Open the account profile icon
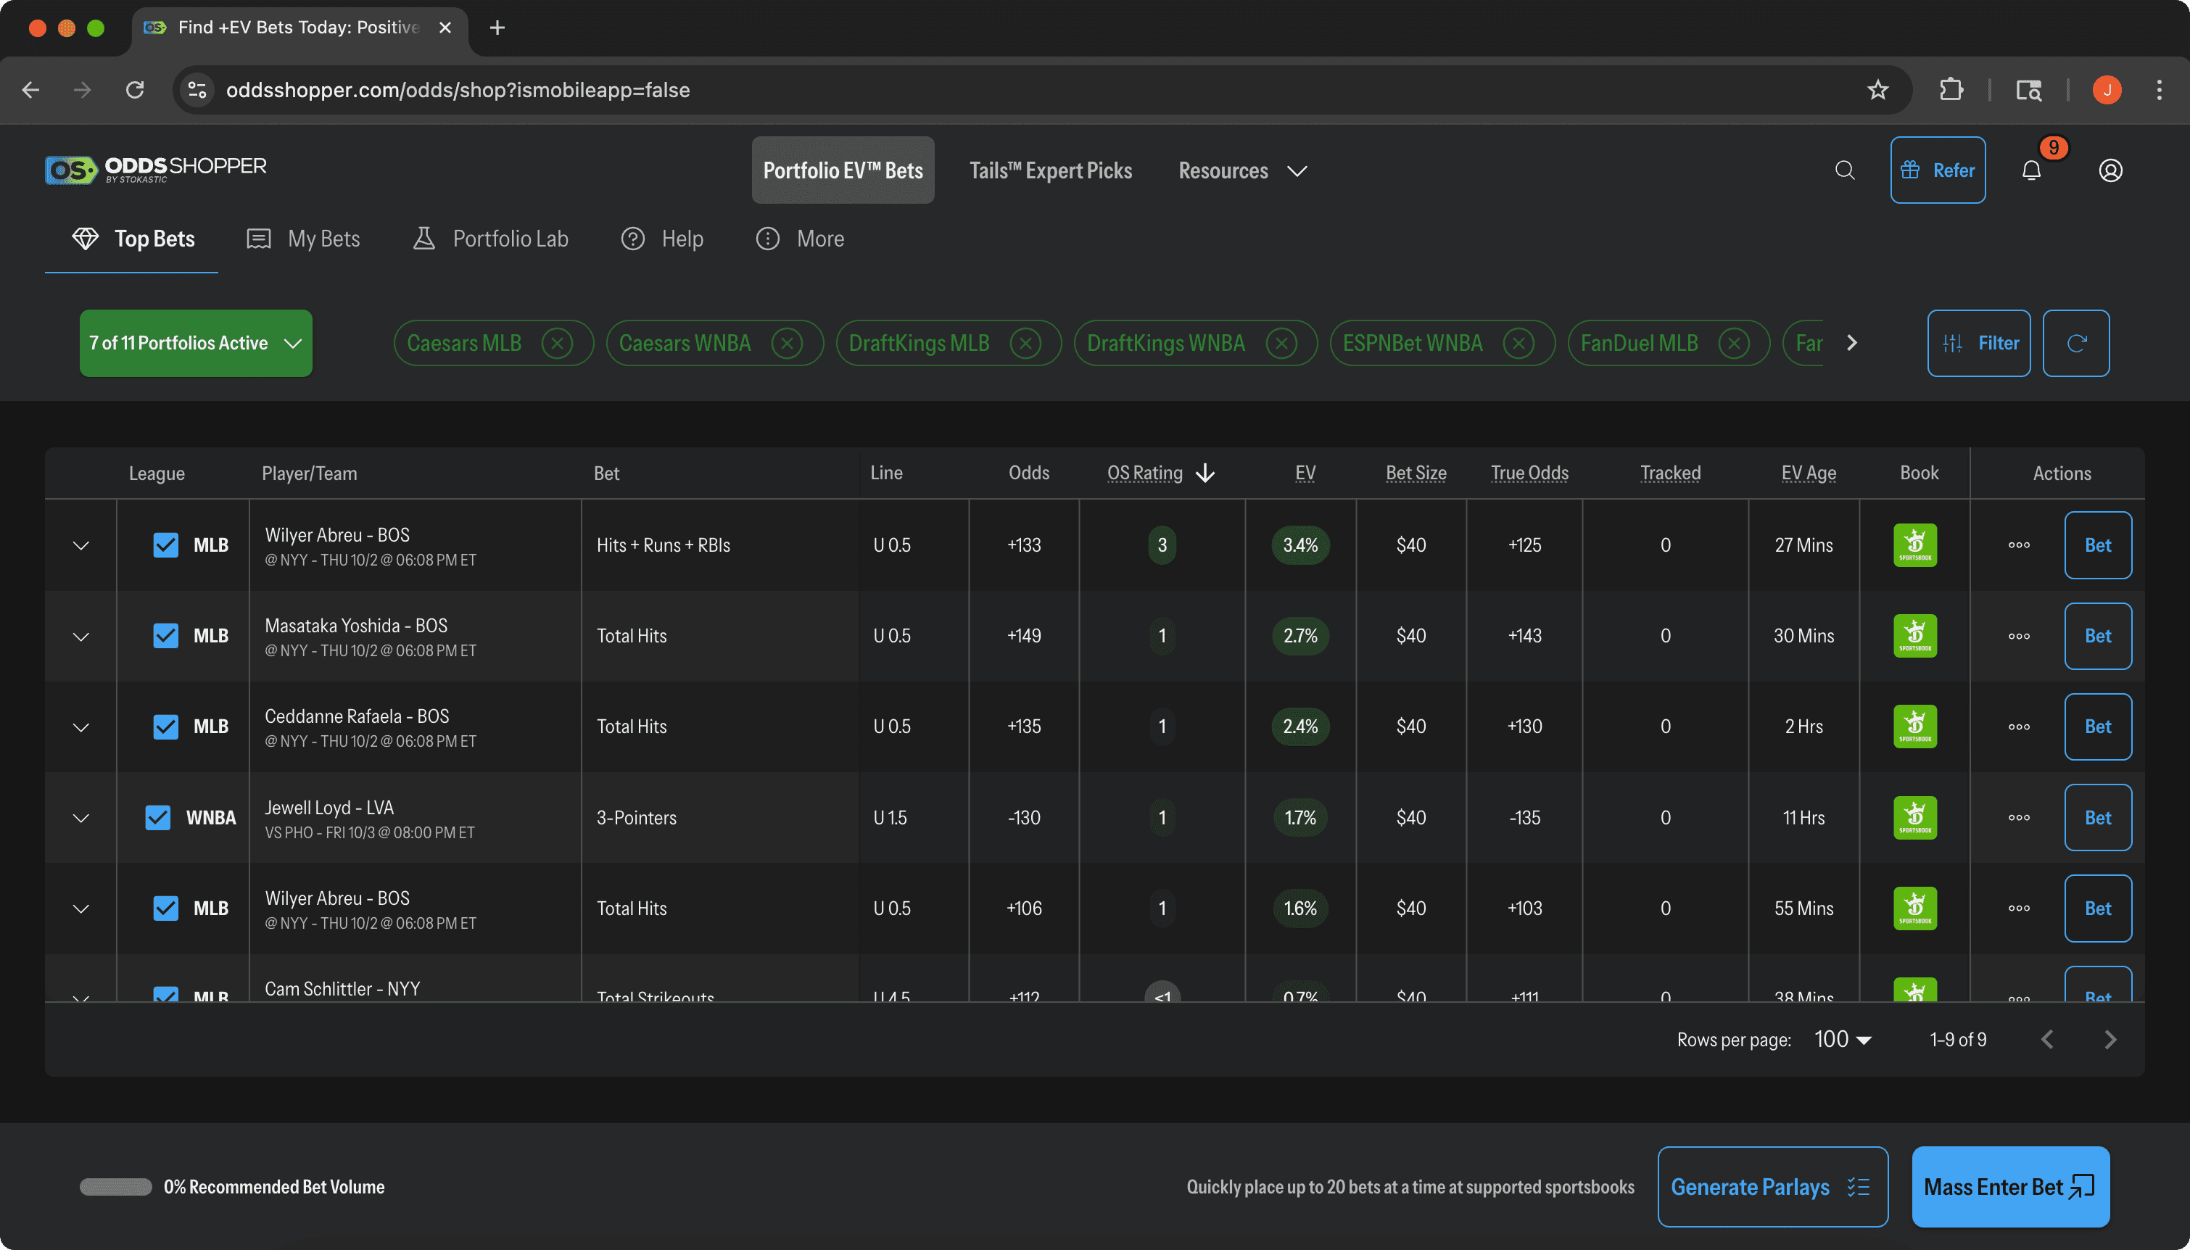This screenshot has height=1250, width=2190. [2110, 170]
